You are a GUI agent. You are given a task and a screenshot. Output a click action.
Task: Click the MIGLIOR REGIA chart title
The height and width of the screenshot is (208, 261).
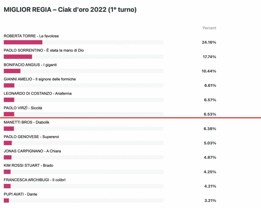(x=70, y=10)
